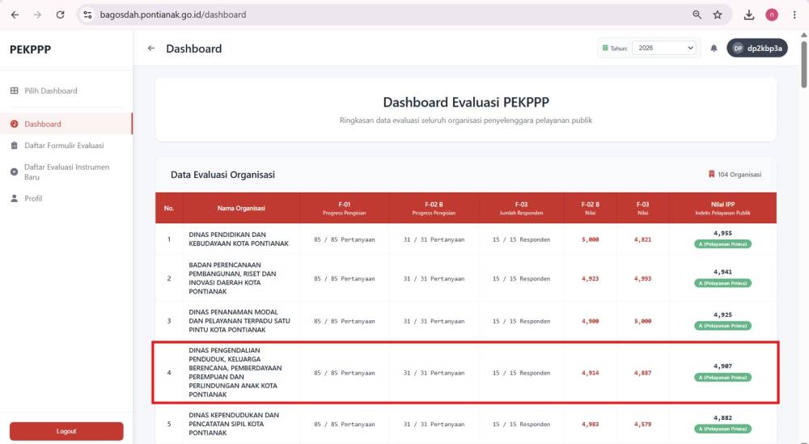Click the Pelayanan Prima badge under 4,941

(722, 283)
